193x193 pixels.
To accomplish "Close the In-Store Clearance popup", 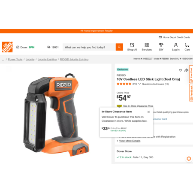I will pos(148,112).
